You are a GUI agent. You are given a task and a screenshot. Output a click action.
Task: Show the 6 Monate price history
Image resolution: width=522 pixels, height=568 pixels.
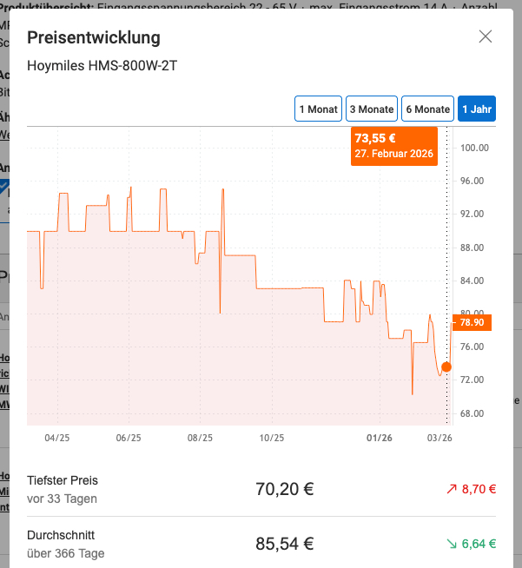click(427, 109)
